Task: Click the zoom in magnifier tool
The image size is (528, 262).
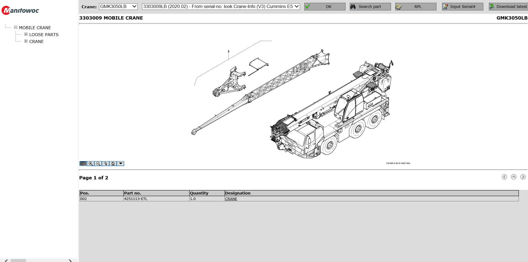Action: pos(91,164)
